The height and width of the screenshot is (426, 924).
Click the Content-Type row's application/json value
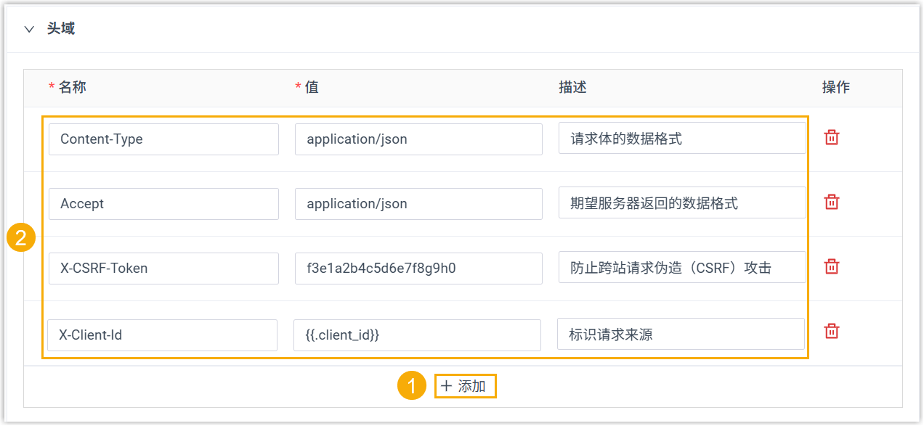click(418, 139)
